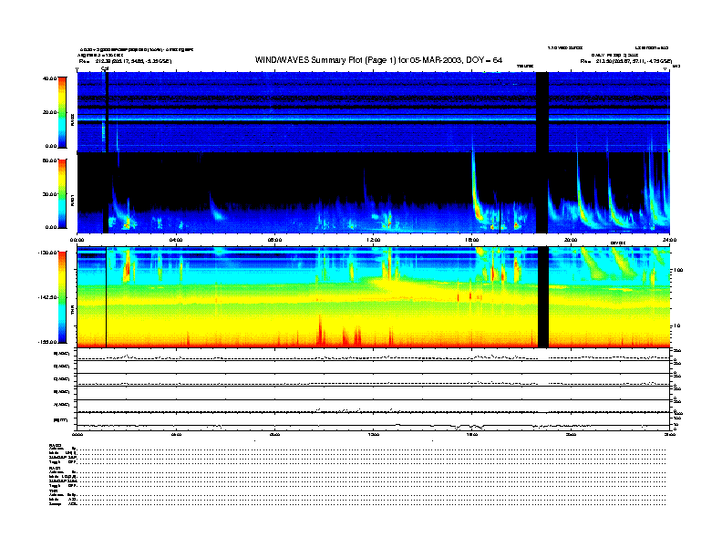This screenshot has width=722, height=558.
Task: Click the black data gap in the TNR panel
Action: (x=543, y=297)
